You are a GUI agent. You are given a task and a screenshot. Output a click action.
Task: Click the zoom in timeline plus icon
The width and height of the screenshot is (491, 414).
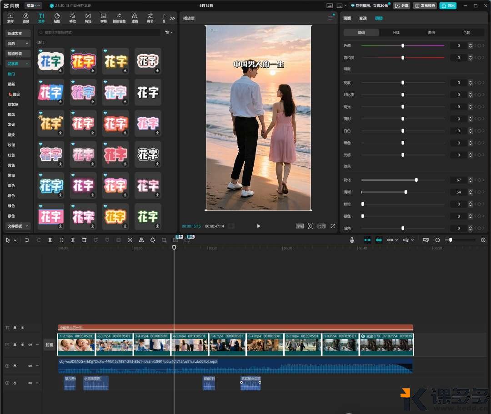click(483, 240)
